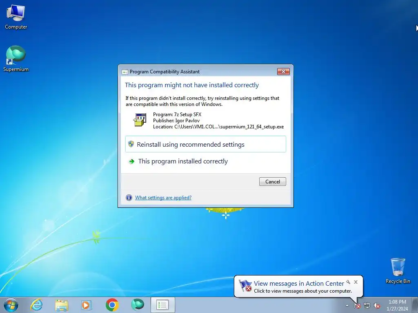
Task: Click the network tray icon
Action: point(367,306)
